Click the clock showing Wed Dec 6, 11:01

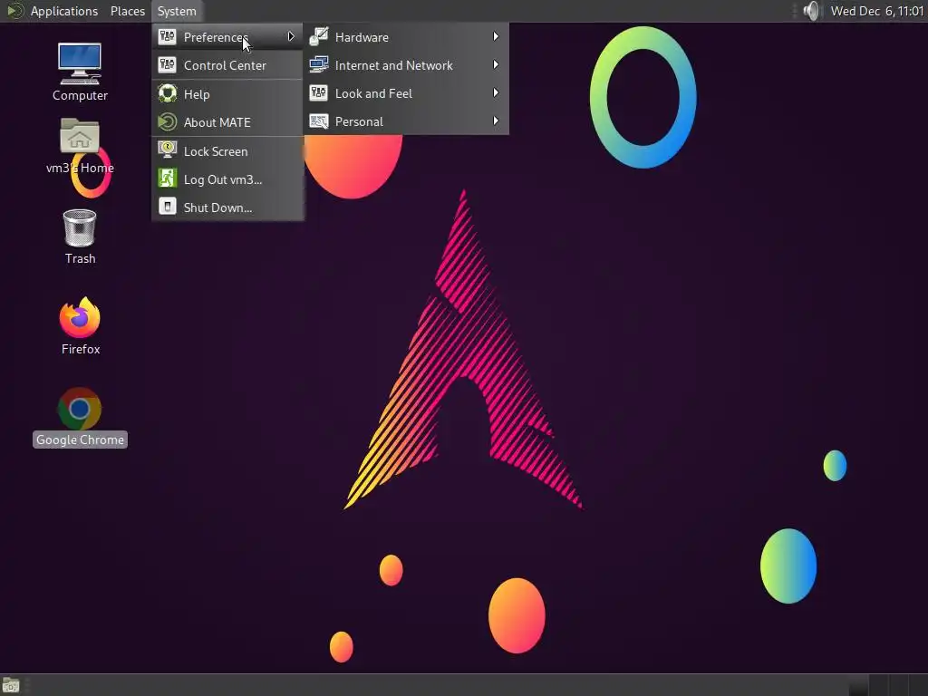(877, 11)
